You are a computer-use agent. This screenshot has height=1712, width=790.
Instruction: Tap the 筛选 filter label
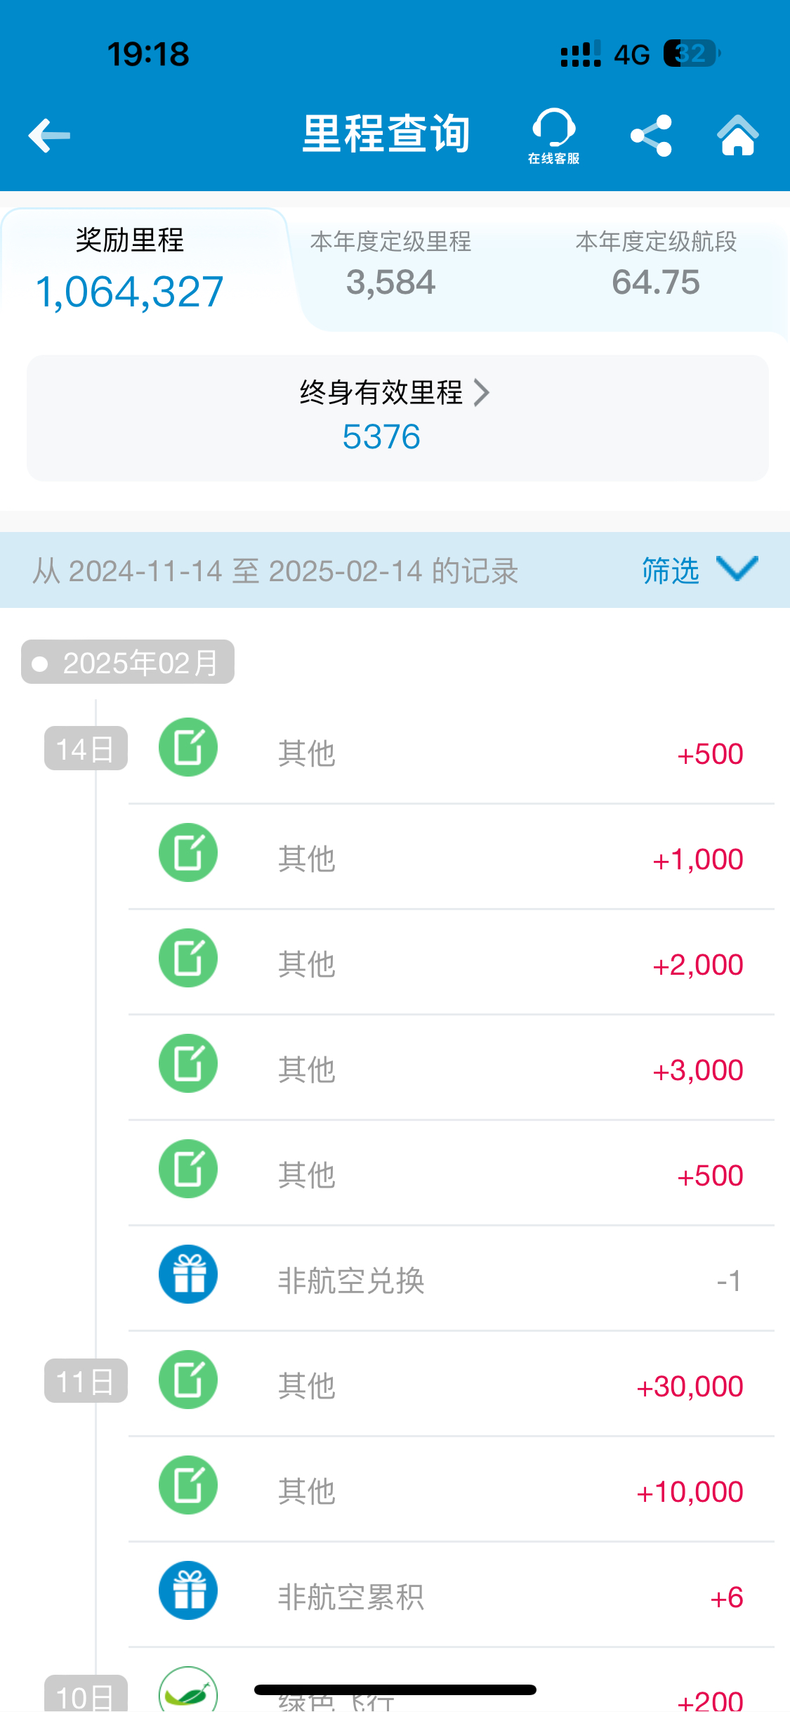671,570
